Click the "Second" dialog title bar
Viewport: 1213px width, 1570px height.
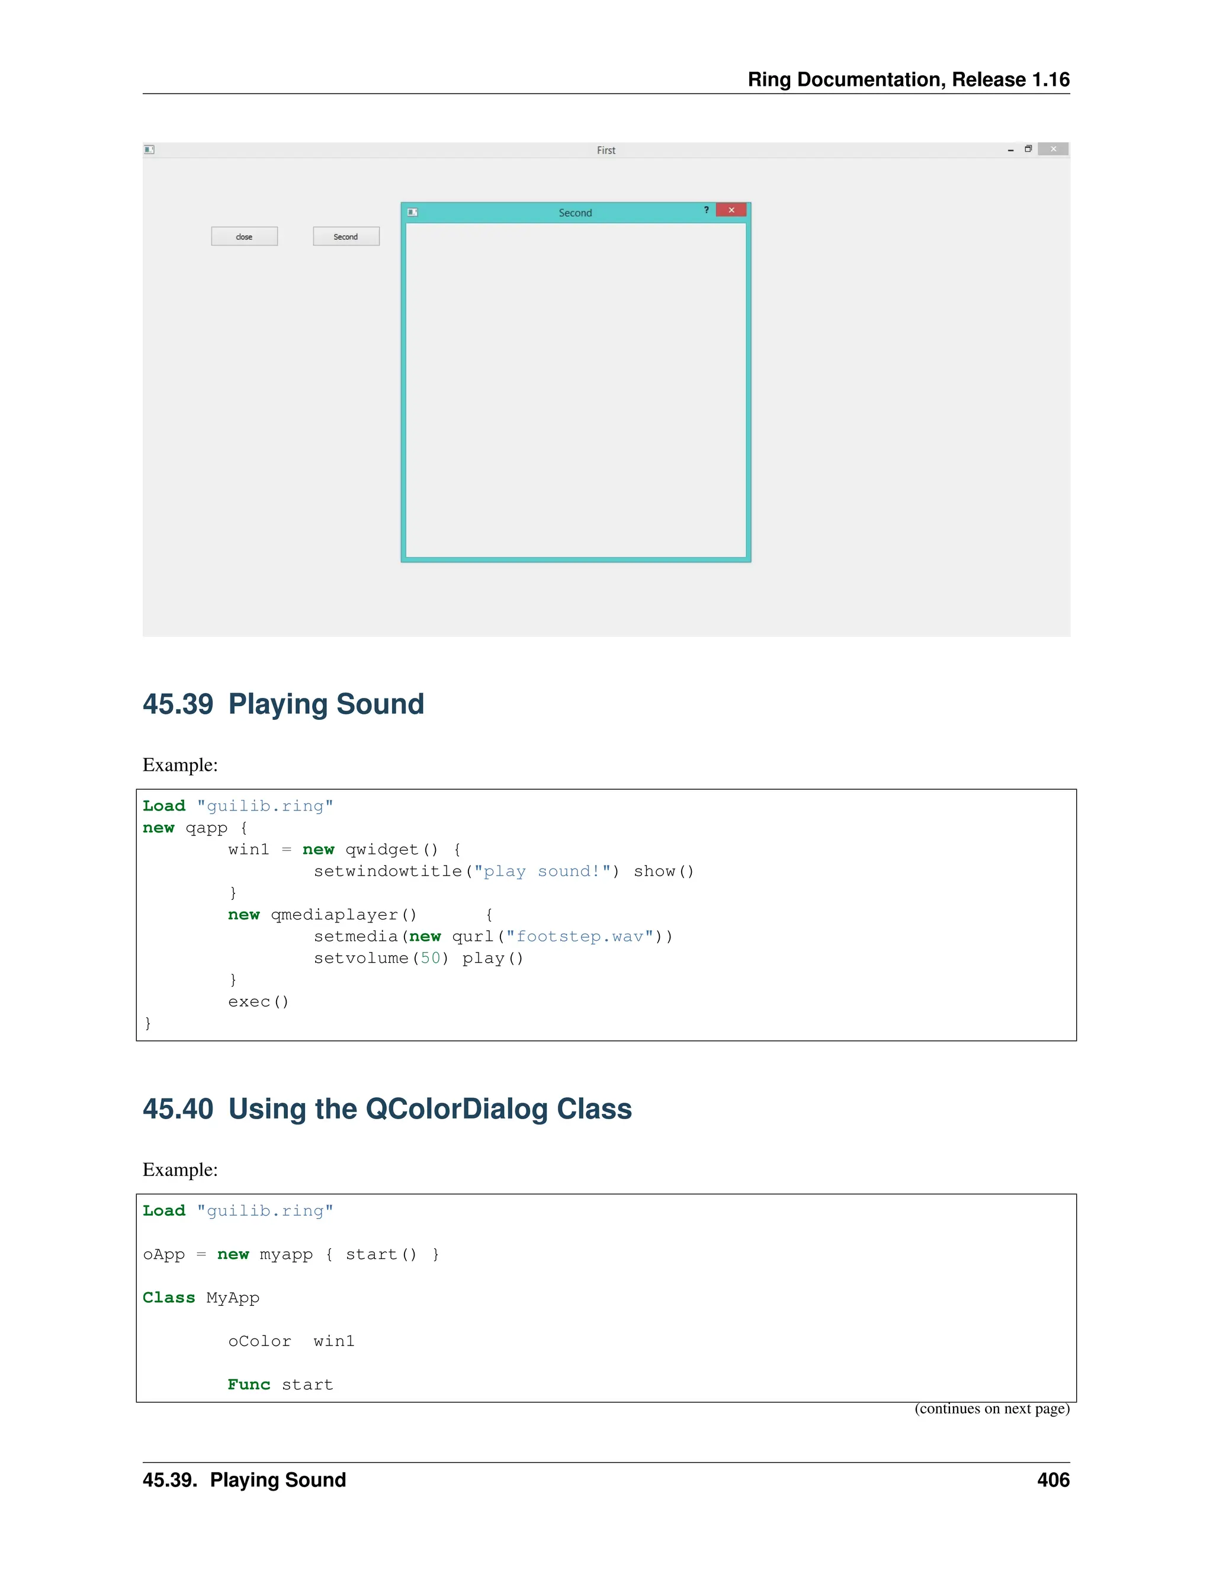[x=575, y=213]
